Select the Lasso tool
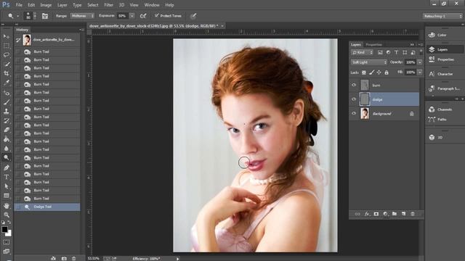This screenshot has height=261, width=465. pos(7,55)
